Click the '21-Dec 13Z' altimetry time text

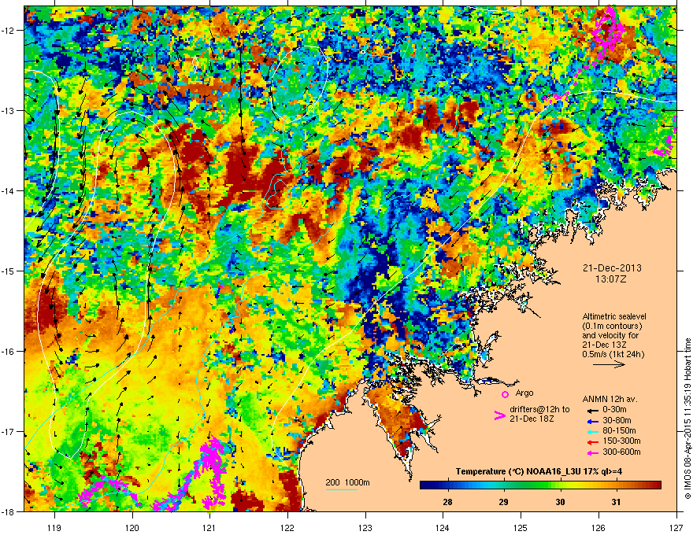605,345
